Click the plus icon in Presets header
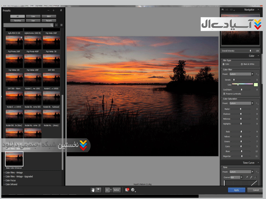The image size is (266, 199). [x=54, y=10]
